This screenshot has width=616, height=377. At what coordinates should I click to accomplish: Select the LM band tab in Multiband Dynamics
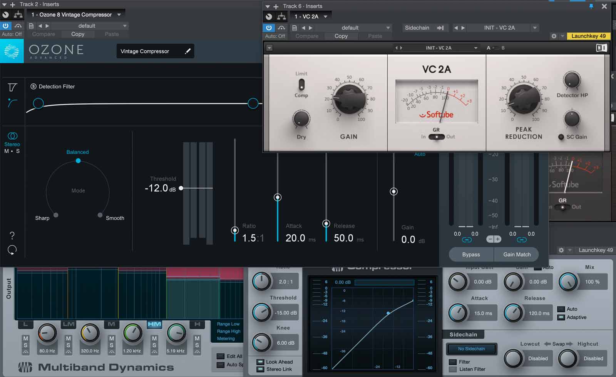[69, 324]
